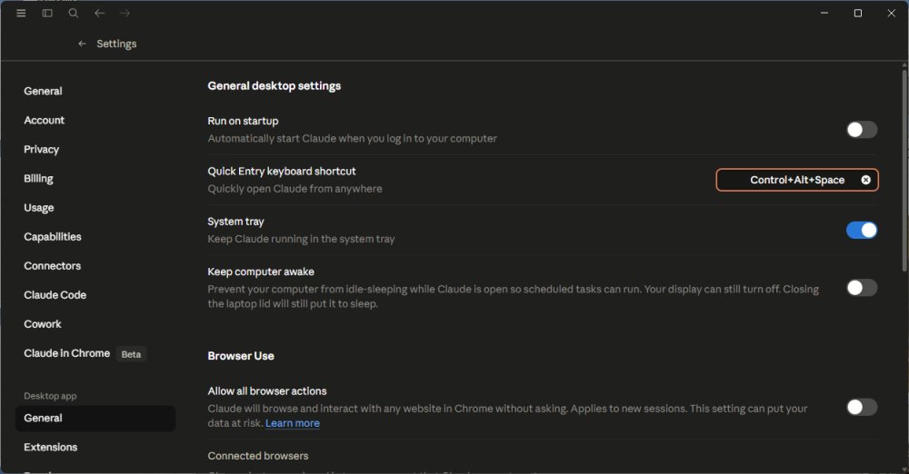Go forward with the toolbar forward arrow

125,13
